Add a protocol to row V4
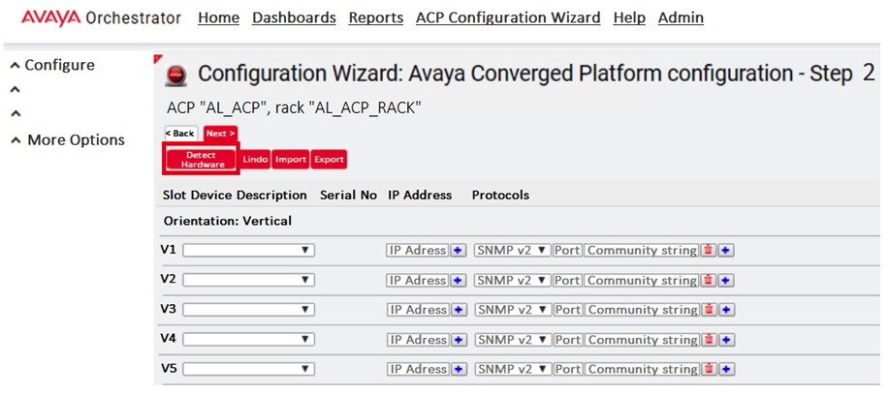The height and width of the screenshot is (394, 889). [726, 340]
